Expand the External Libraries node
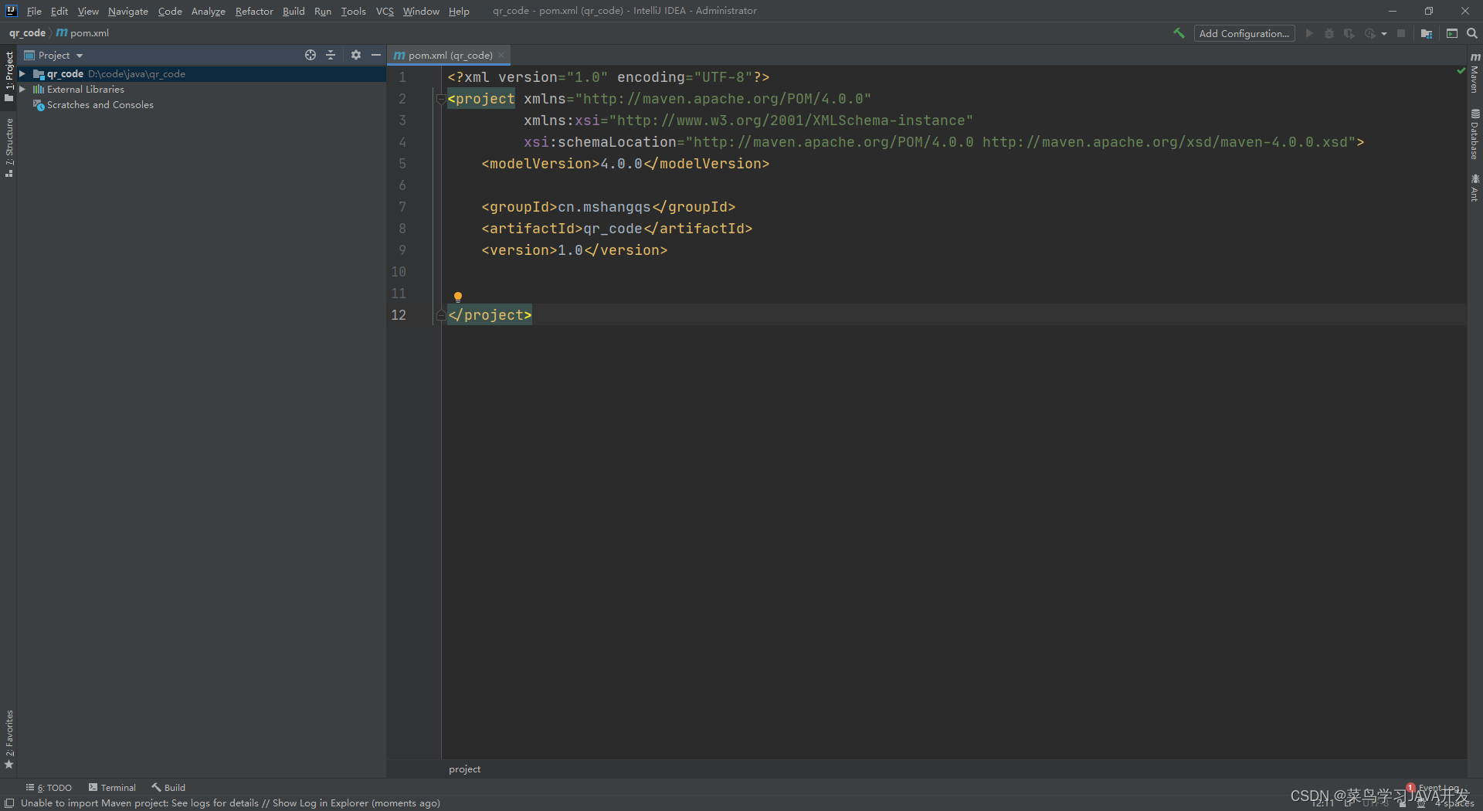This screenshot has width=1483, height=811. pos(22,89)
